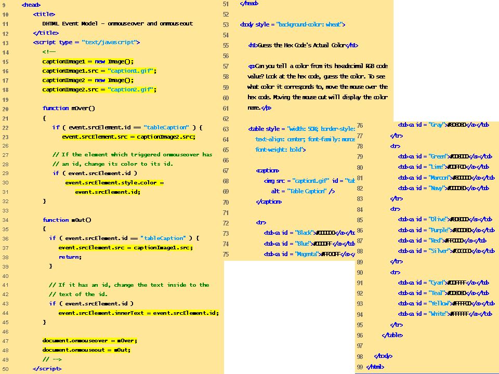This screenshot has width=499, height=374.
Task: Click paragraph line "Can you tell a color from its hexadecimal"
Action: click(x=318, y=66)
